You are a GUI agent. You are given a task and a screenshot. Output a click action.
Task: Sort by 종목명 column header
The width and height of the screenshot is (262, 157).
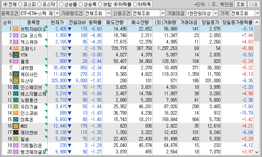(x=34, y=22)
